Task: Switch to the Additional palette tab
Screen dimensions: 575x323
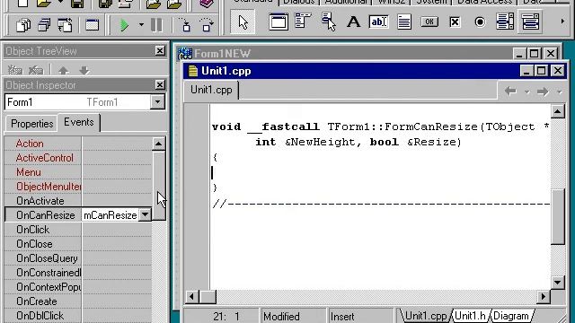Action: pyautogui.click(x=346, y=2)
